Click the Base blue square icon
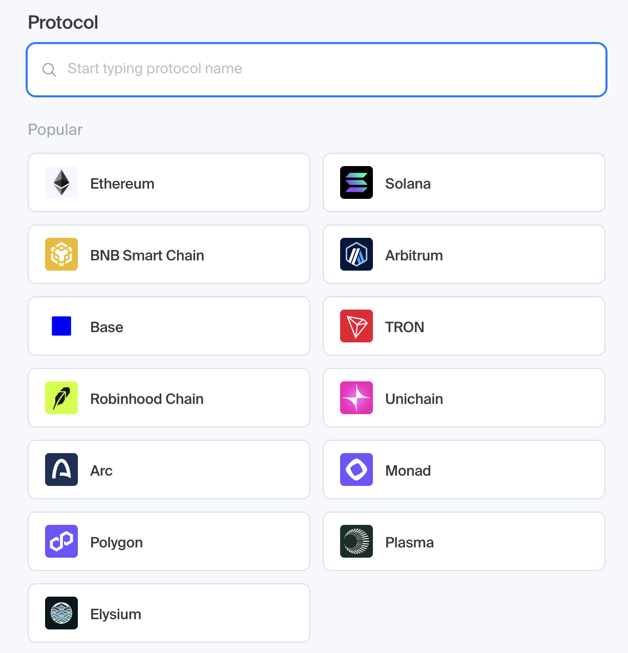Screen dimensions: 628x653 [61, 326]
